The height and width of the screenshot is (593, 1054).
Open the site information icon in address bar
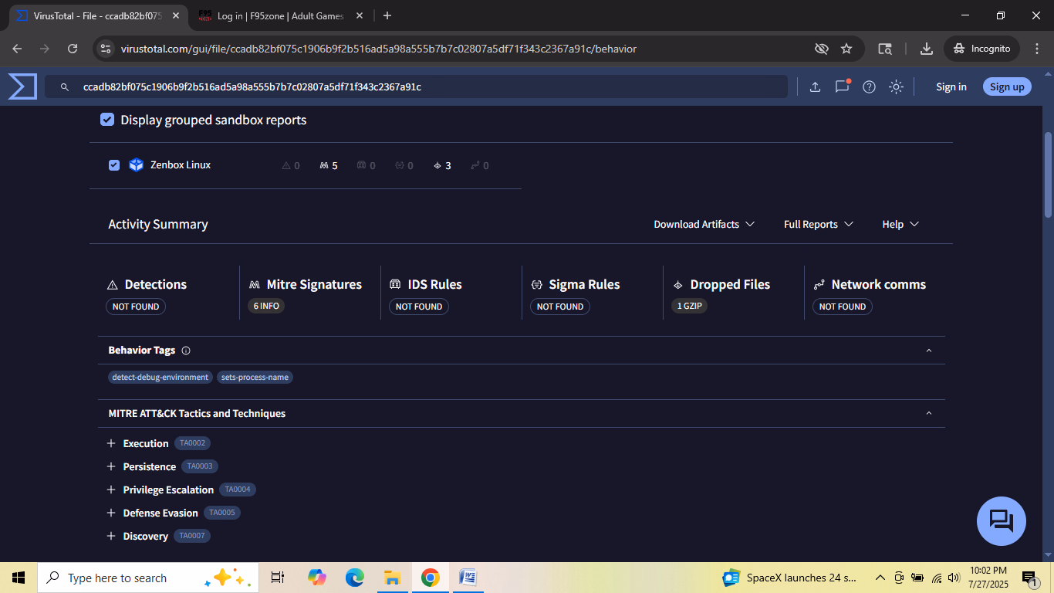click(x=106, y=49)
